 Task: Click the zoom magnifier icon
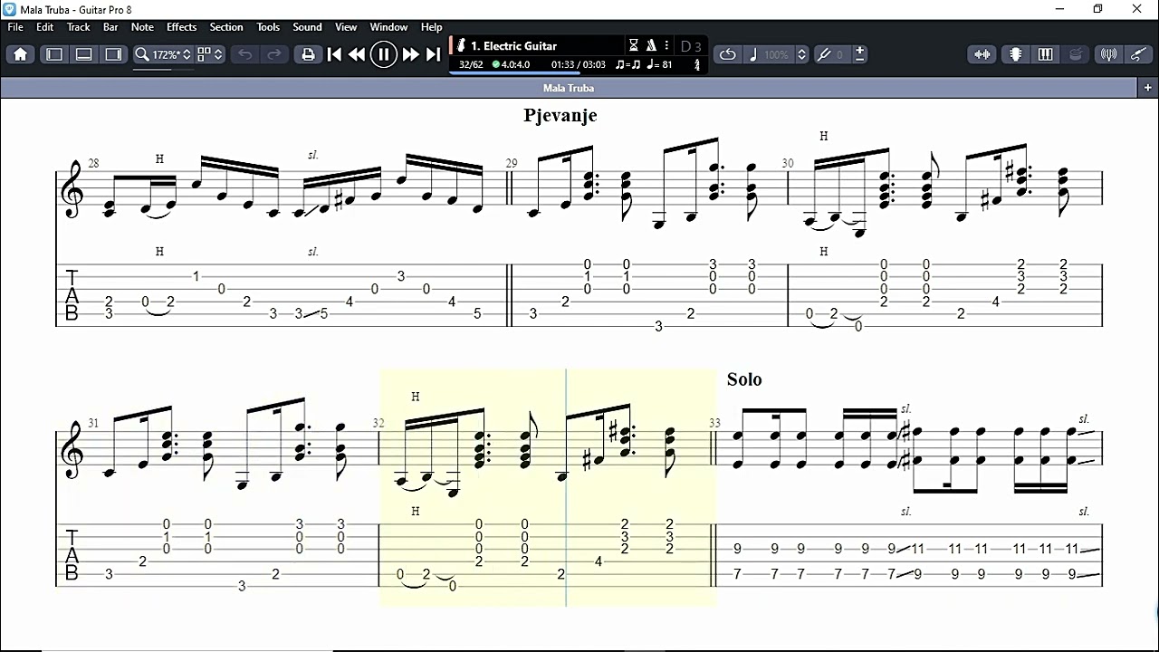pyautogui.click(x=142, y=54)
